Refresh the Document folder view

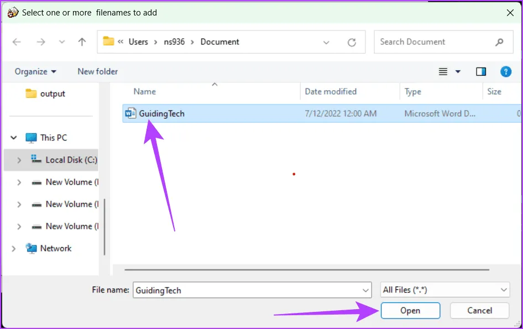click(352, 42)
